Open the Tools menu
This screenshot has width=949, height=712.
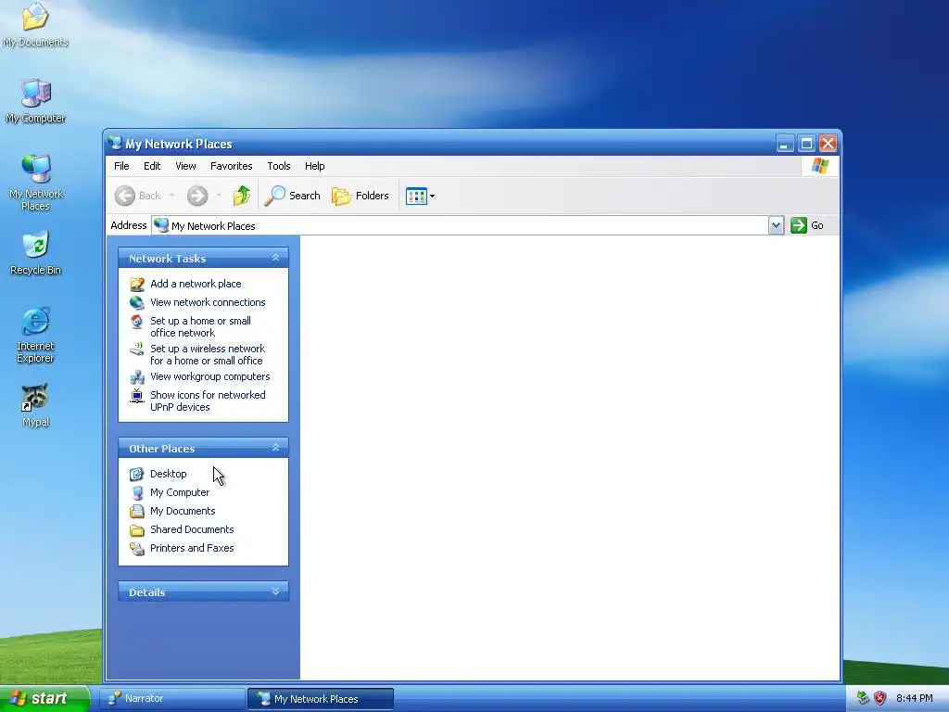click(278, 166)
